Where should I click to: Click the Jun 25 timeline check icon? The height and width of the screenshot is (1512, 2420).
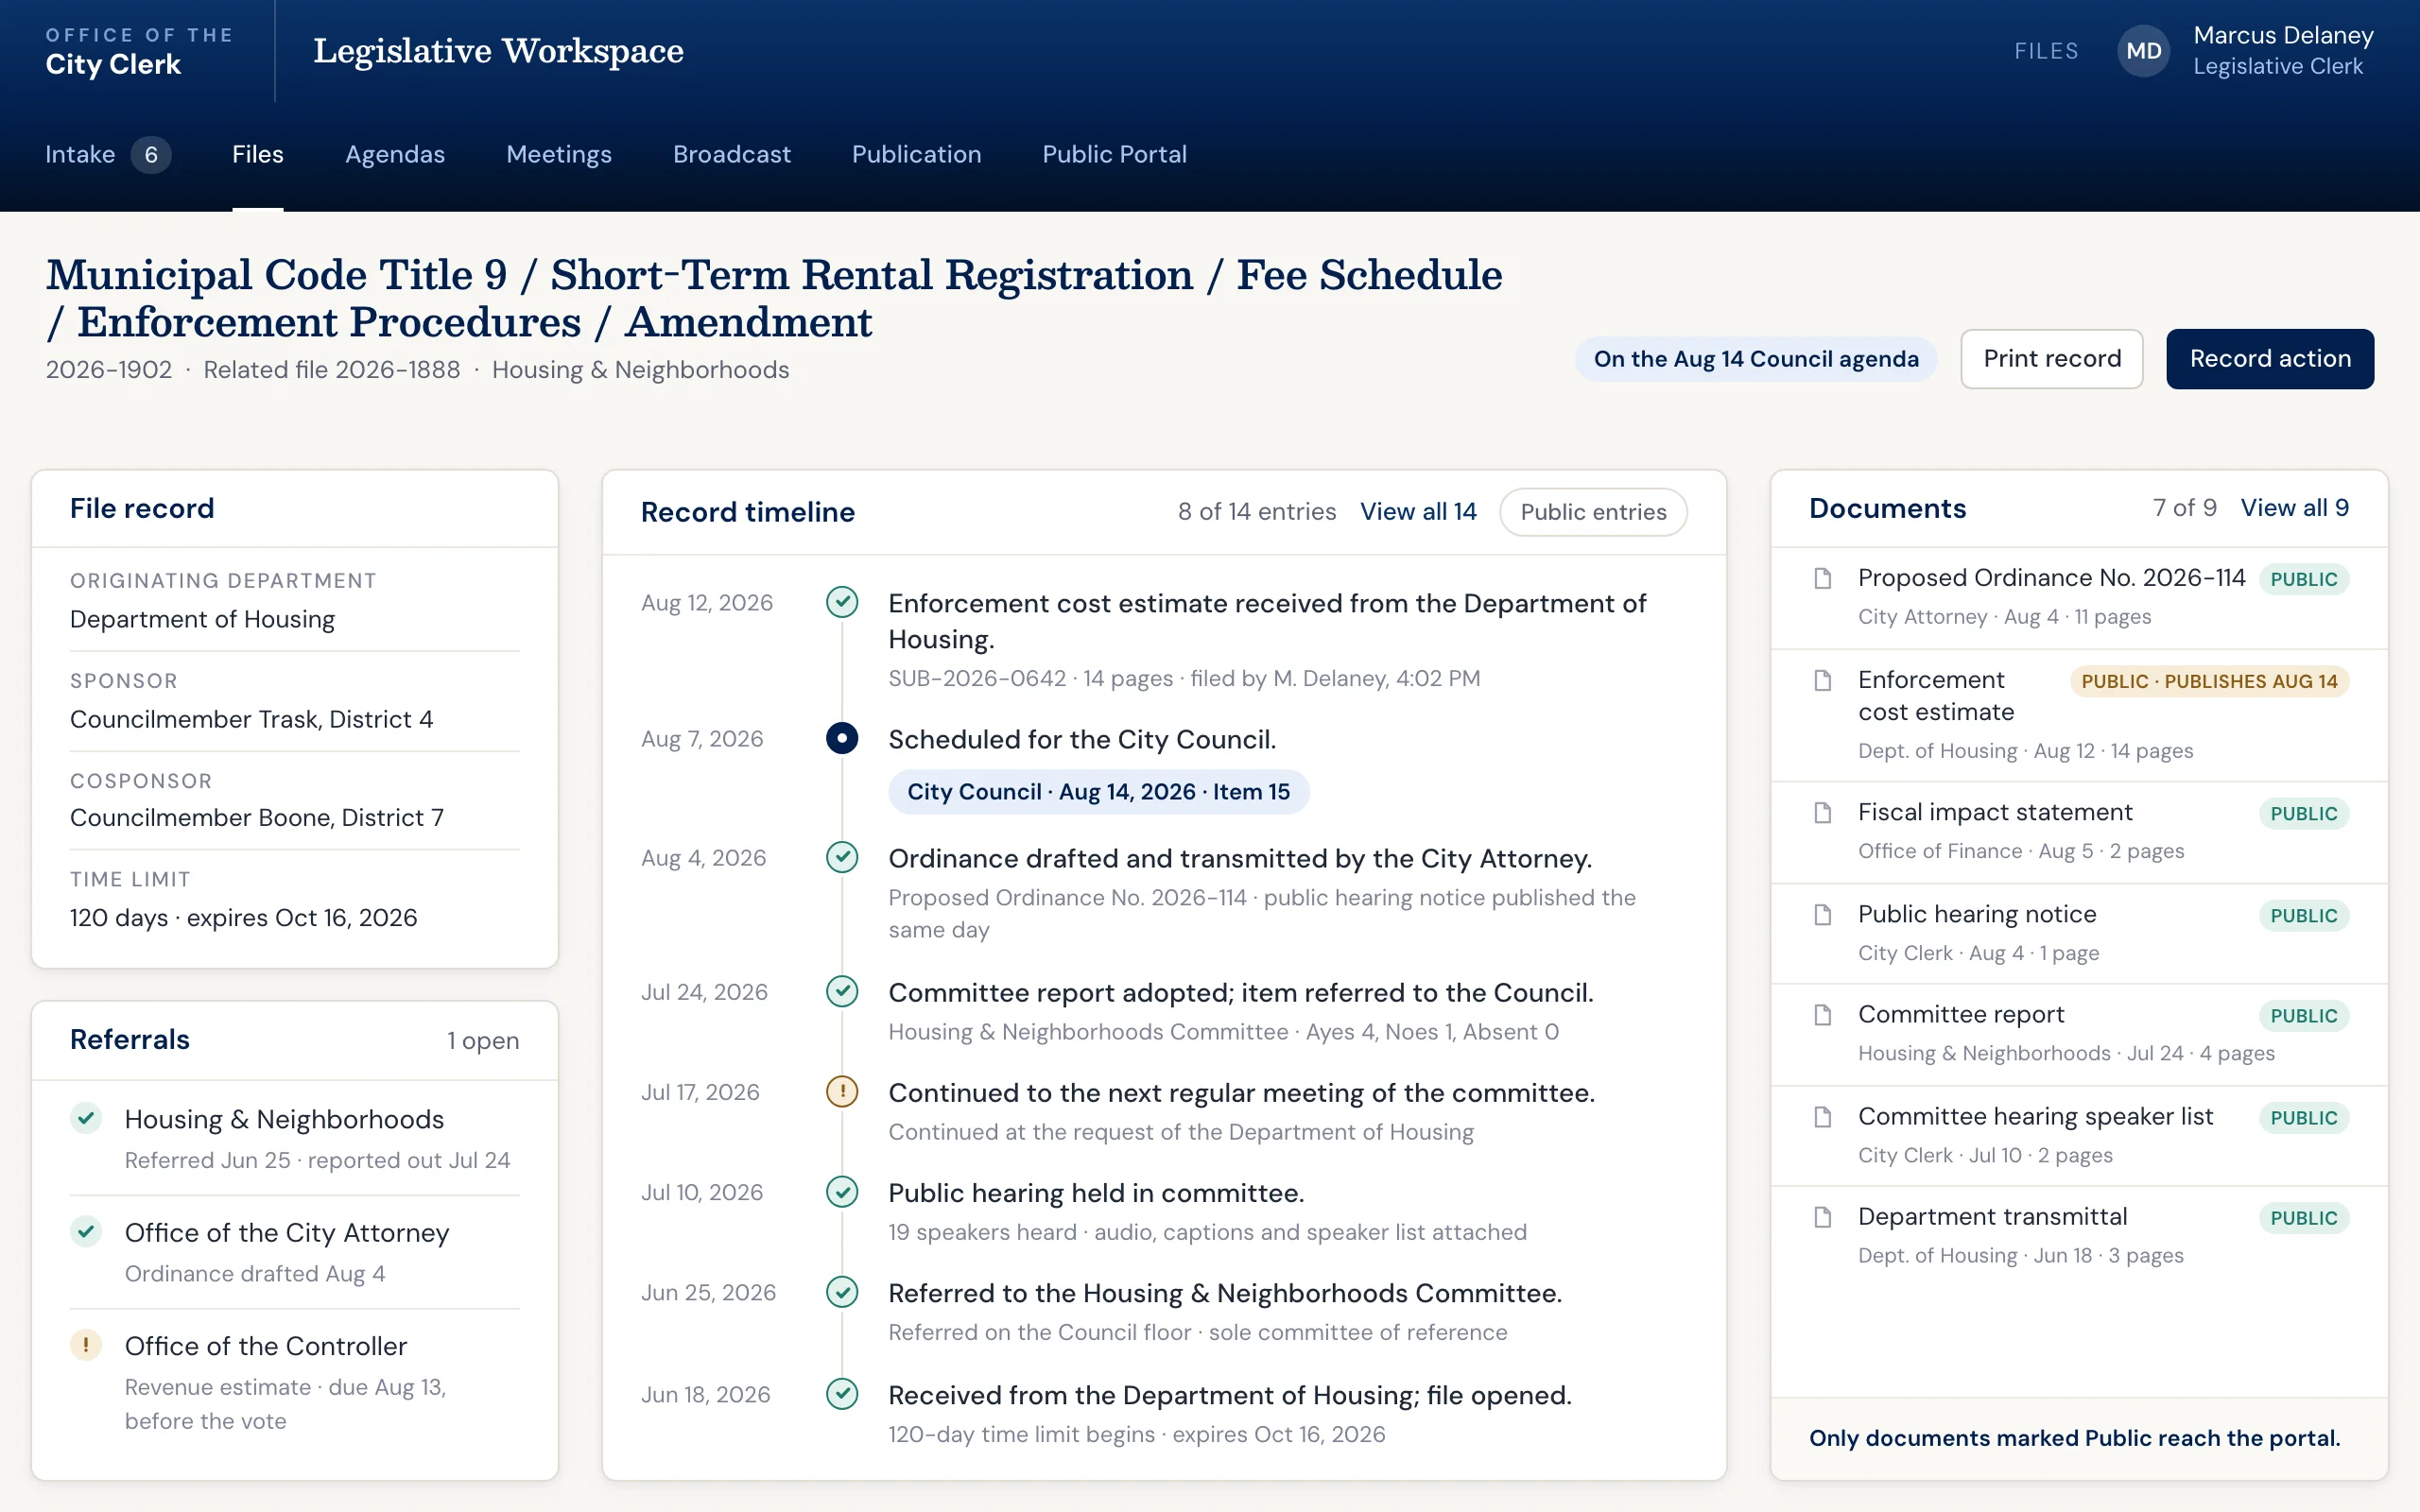842,1292
